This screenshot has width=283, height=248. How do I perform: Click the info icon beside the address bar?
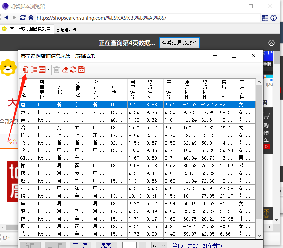point(274,18)
